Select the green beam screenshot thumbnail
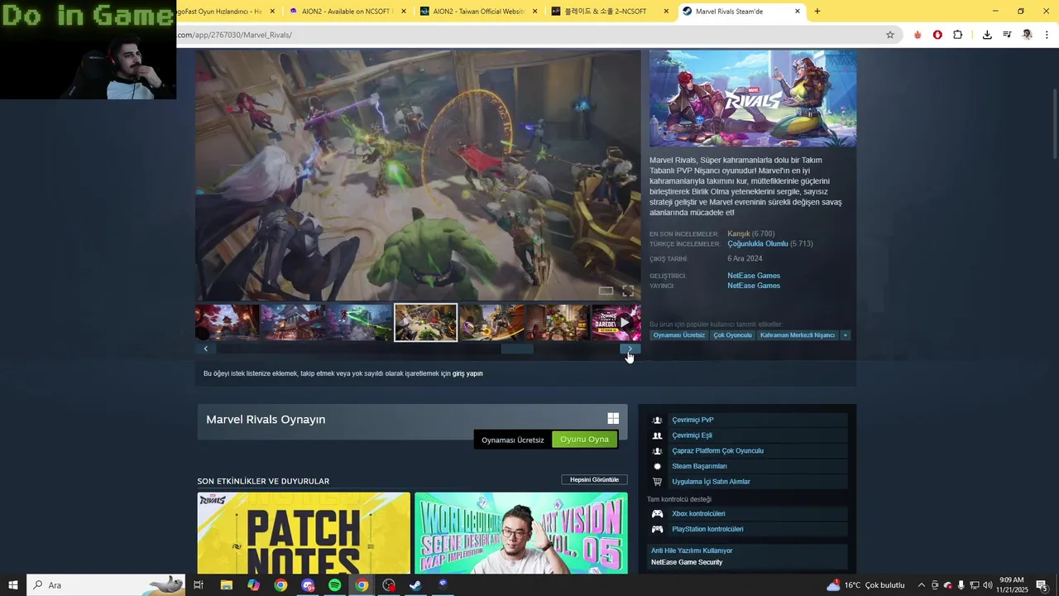 click(x=359, y=323)
